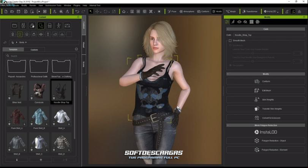
Task: Click the Transfer Skin Weights button
Action: tap(266, 109)
